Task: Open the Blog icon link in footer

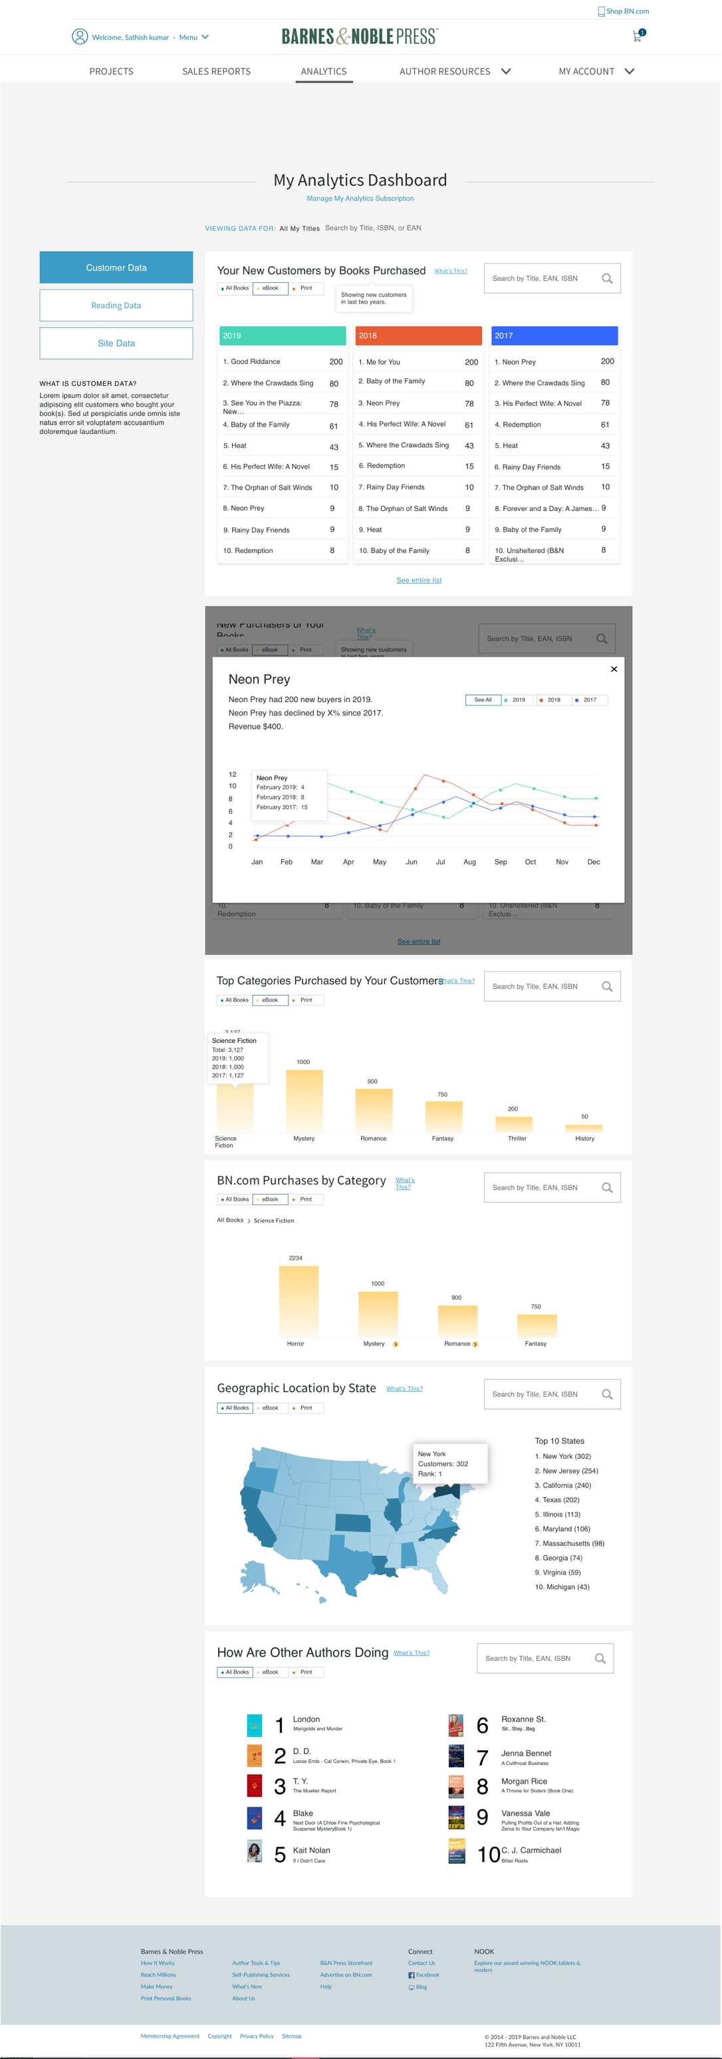Action: tap(412, 1987)
